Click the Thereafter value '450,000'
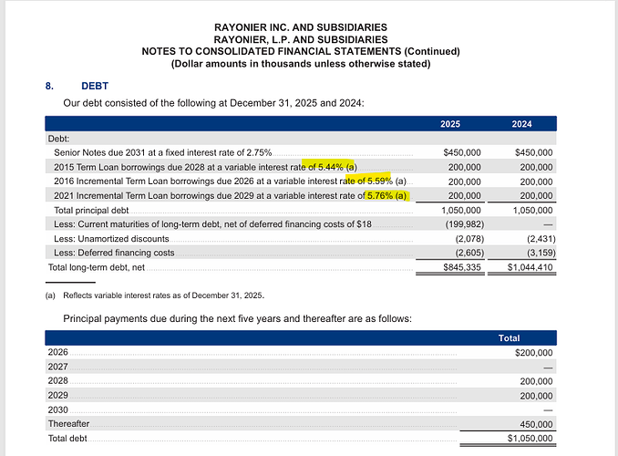The width and height of the screenshot is (618, 456). [536, 424]
